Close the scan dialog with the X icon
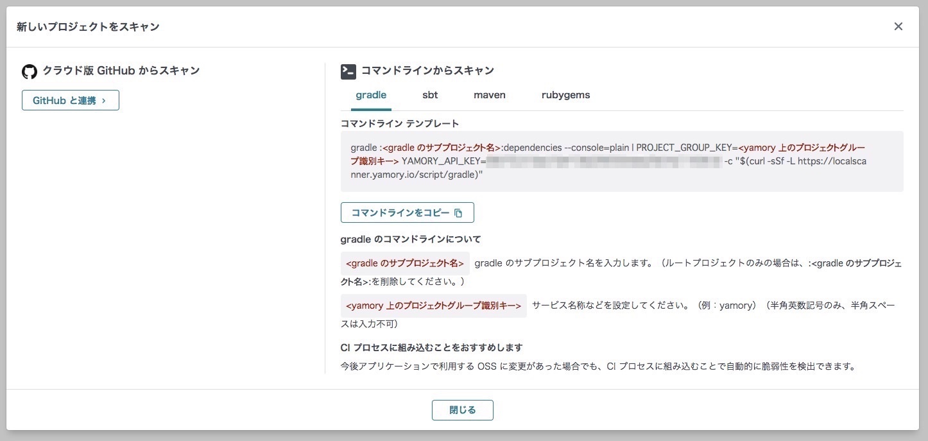The height and width of the screenshot is (441, 928). [898, 26]
